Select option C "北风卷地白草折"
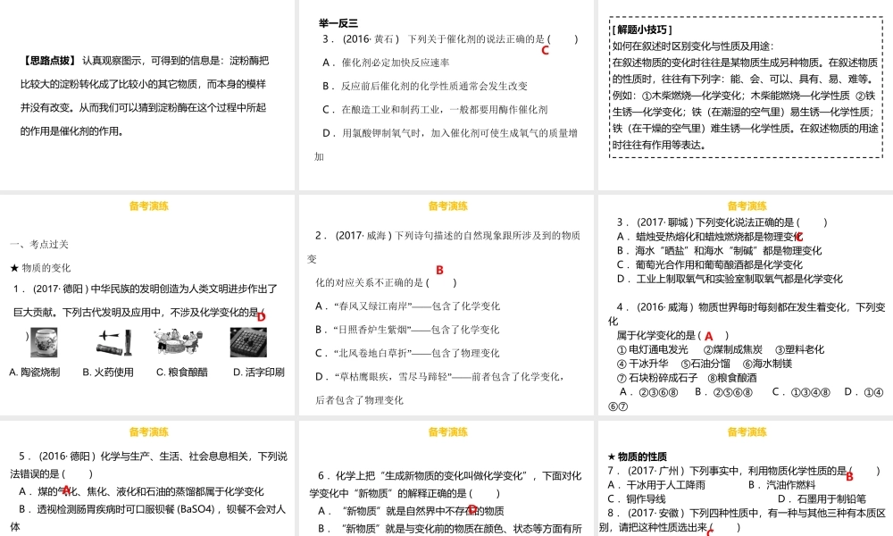The height and width of the screenshot is (536, 893). [x=407, y=353]
